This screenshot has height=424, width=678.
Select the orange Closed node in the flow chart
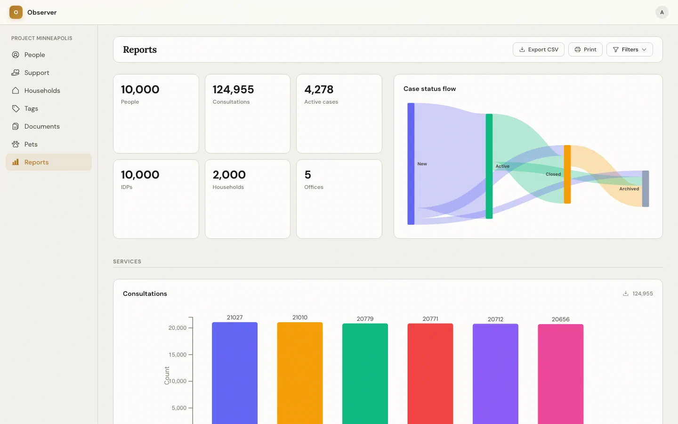[x=567, y=174]
